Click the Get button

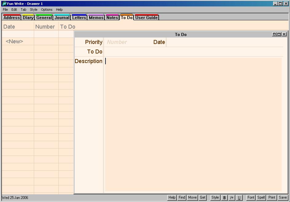[203, 198]
